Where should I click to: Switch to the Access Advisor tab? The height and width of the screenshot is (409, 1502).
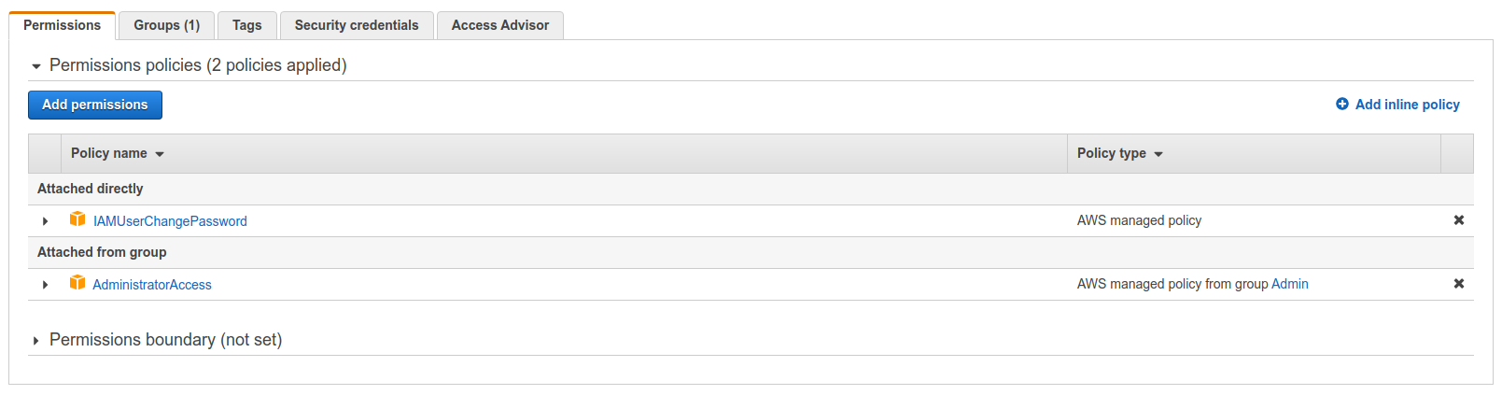point(500,25)
